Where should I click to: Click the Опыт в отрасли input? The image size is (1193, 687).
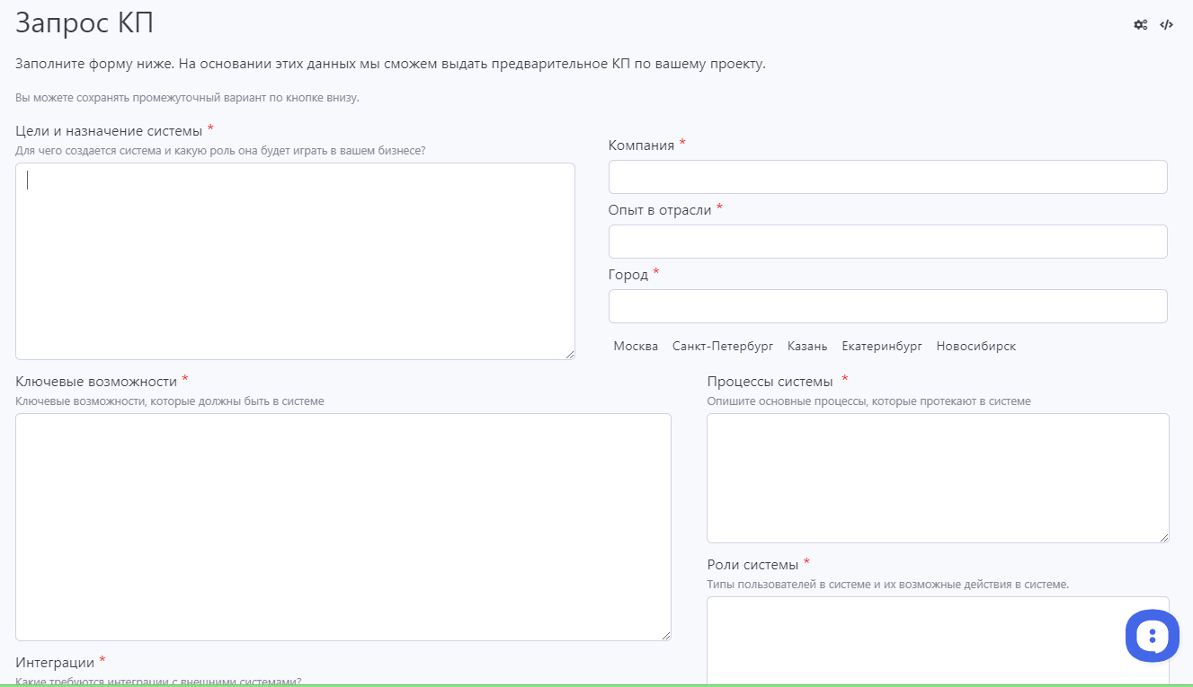pyautogui.click(x=888, y=242)
